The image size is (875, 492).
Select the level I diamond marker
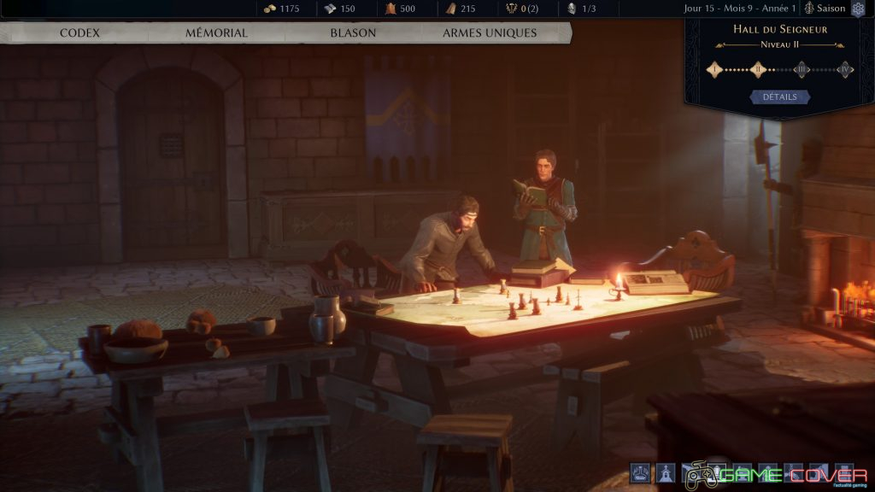pyautogui.click(x=715, y=70)
